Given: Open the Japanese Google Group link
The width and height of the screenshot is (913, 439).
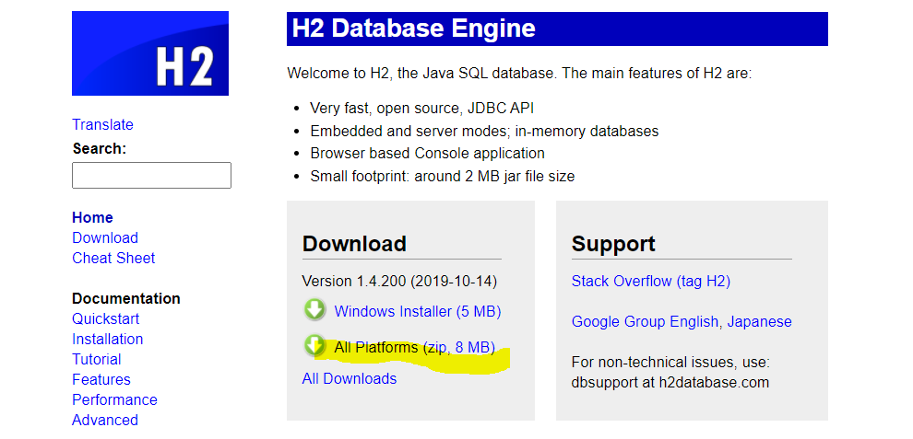Looking at the screenshot, I should (x=760, y=321).
